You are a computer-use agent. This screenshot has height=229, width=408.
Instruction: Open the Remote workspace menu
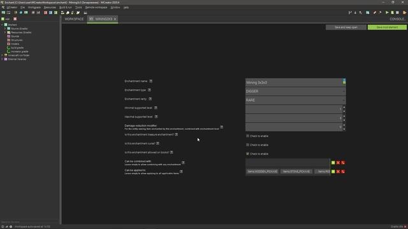pyautogui.click(x=96, y=8)
